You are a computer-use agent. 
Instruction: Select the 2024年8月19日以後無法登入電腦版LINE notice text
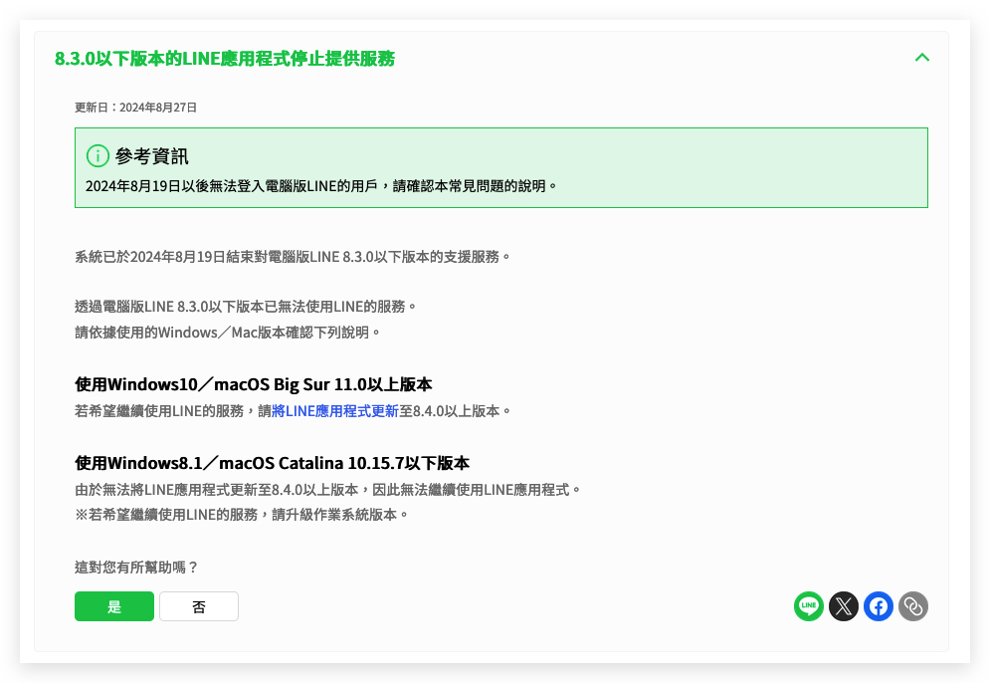coord(321,186)
